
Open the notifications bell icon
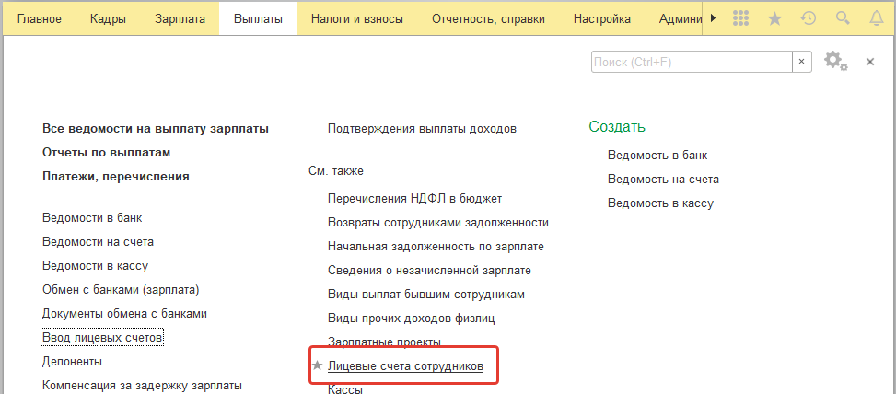click(x=876, y=18)
